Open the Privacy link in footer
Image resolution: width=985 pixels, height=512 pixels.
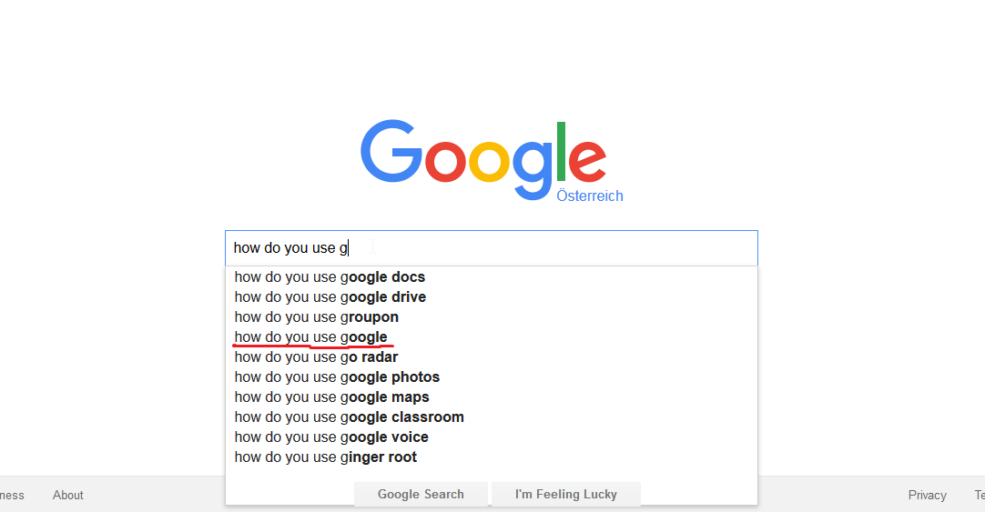928,495
